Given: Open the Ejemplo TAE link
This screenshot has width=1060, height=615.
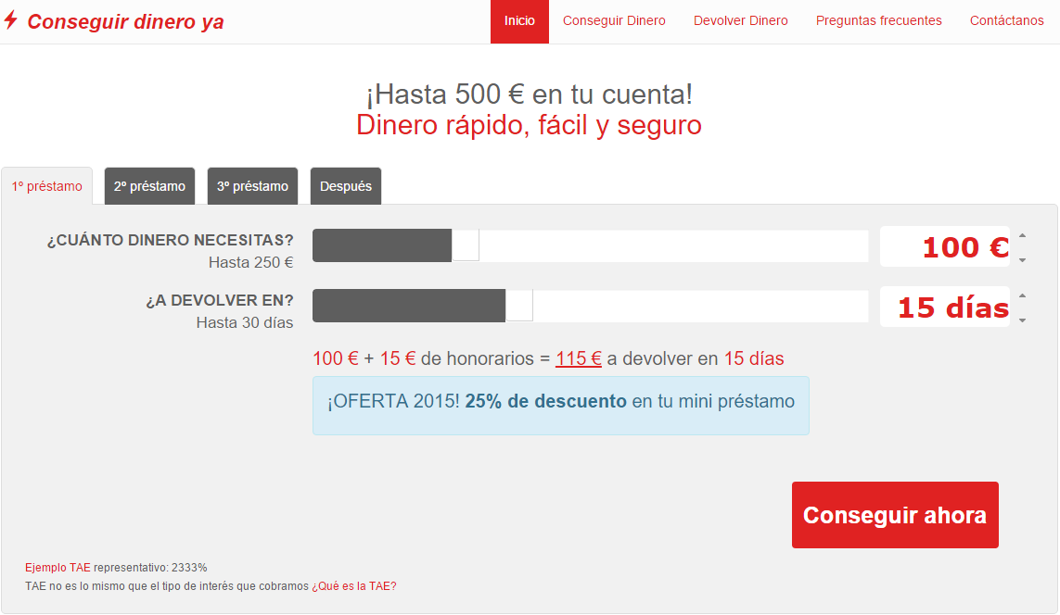Looking at the screenshot, I should [x=57, y=568].
